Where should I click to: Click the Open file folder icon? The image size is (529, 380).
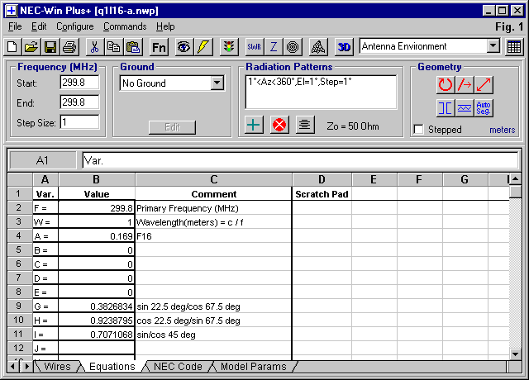[x=31, y=47]
